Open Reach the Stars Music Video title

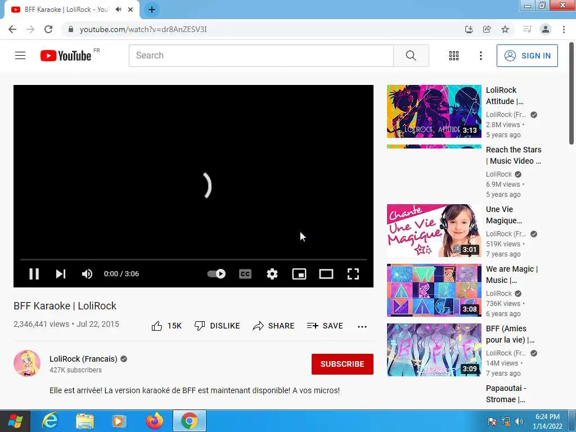tap(514, 155)
